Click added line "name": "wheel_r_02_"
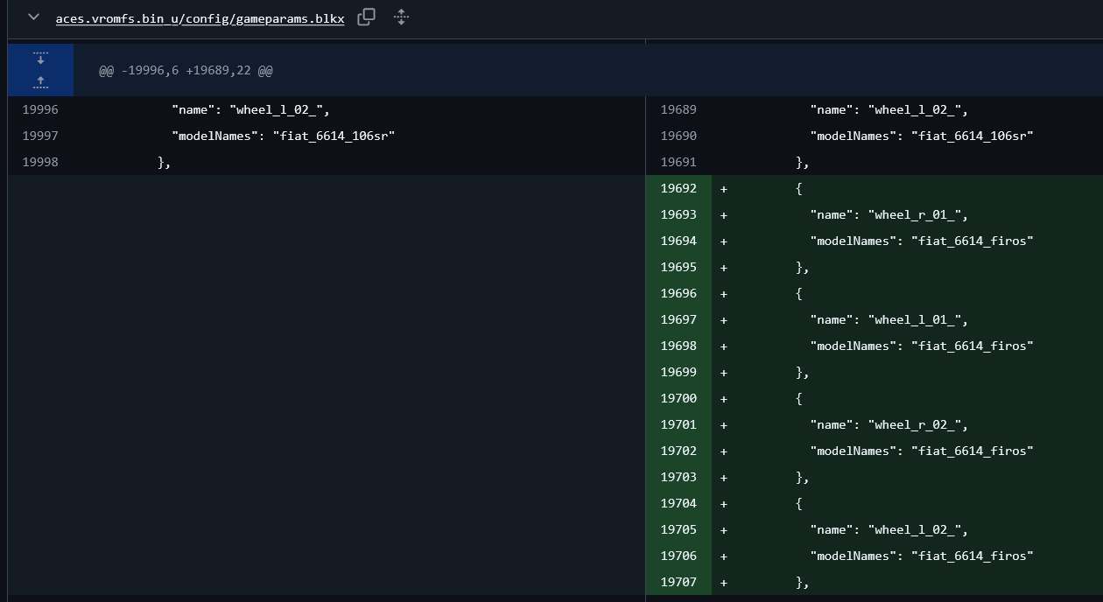The image size is (1103, 602). tap(889, 424)
